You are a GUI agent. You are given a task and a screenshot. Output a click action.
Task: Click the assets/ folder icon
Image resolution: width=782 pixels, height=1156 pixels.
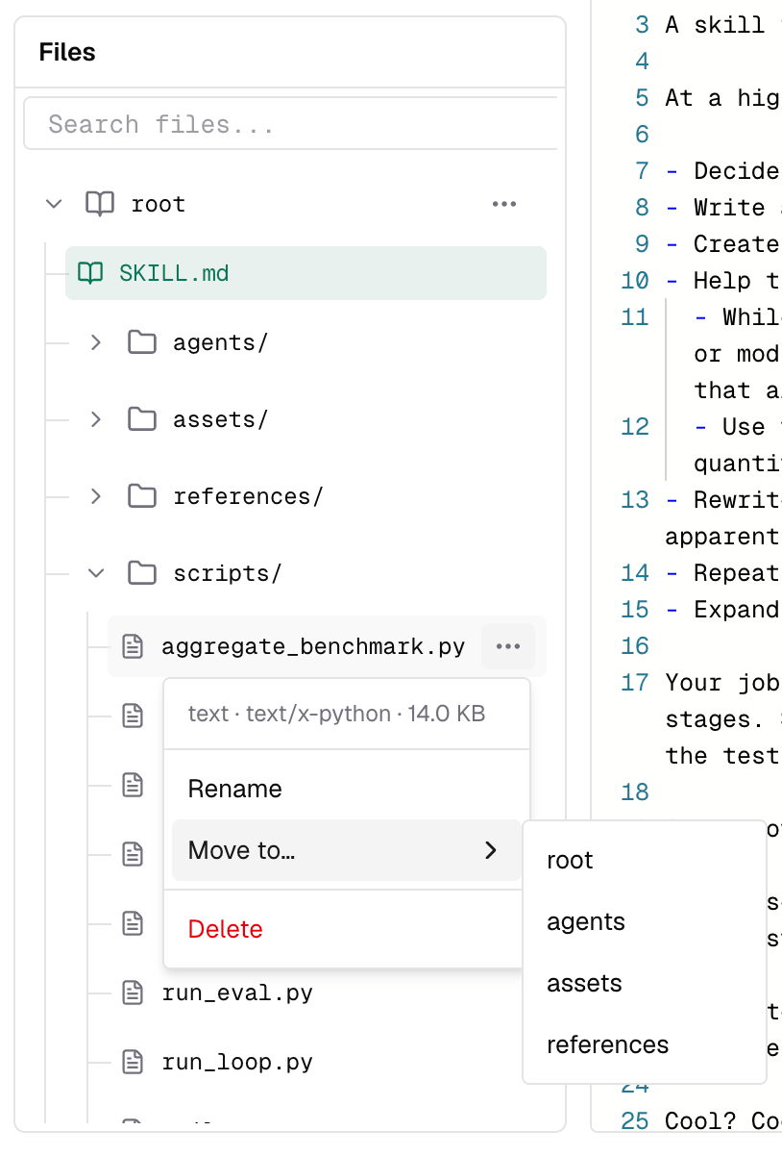[x=142, y=418]
